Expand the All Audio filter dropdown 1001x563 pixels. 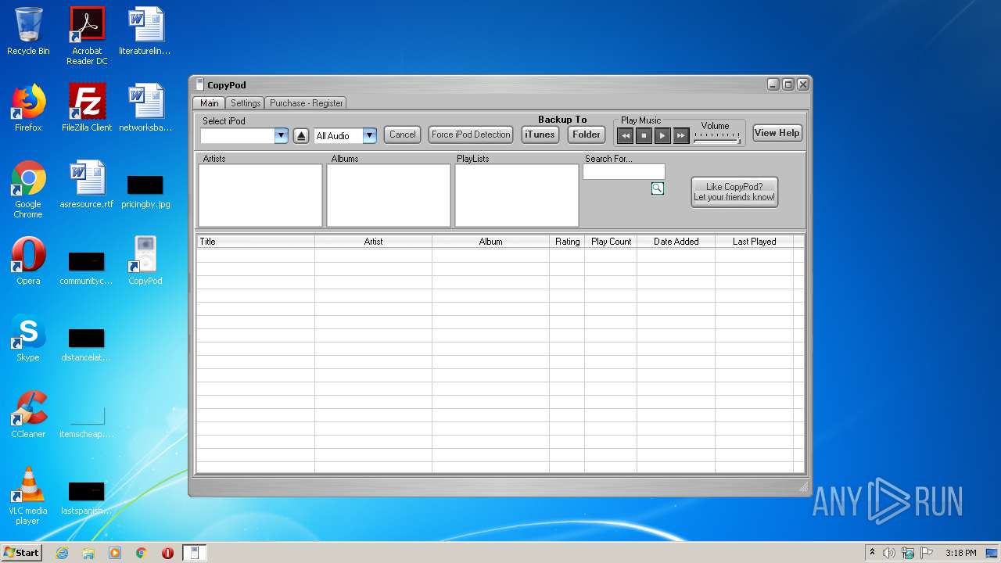pos(370,136)
